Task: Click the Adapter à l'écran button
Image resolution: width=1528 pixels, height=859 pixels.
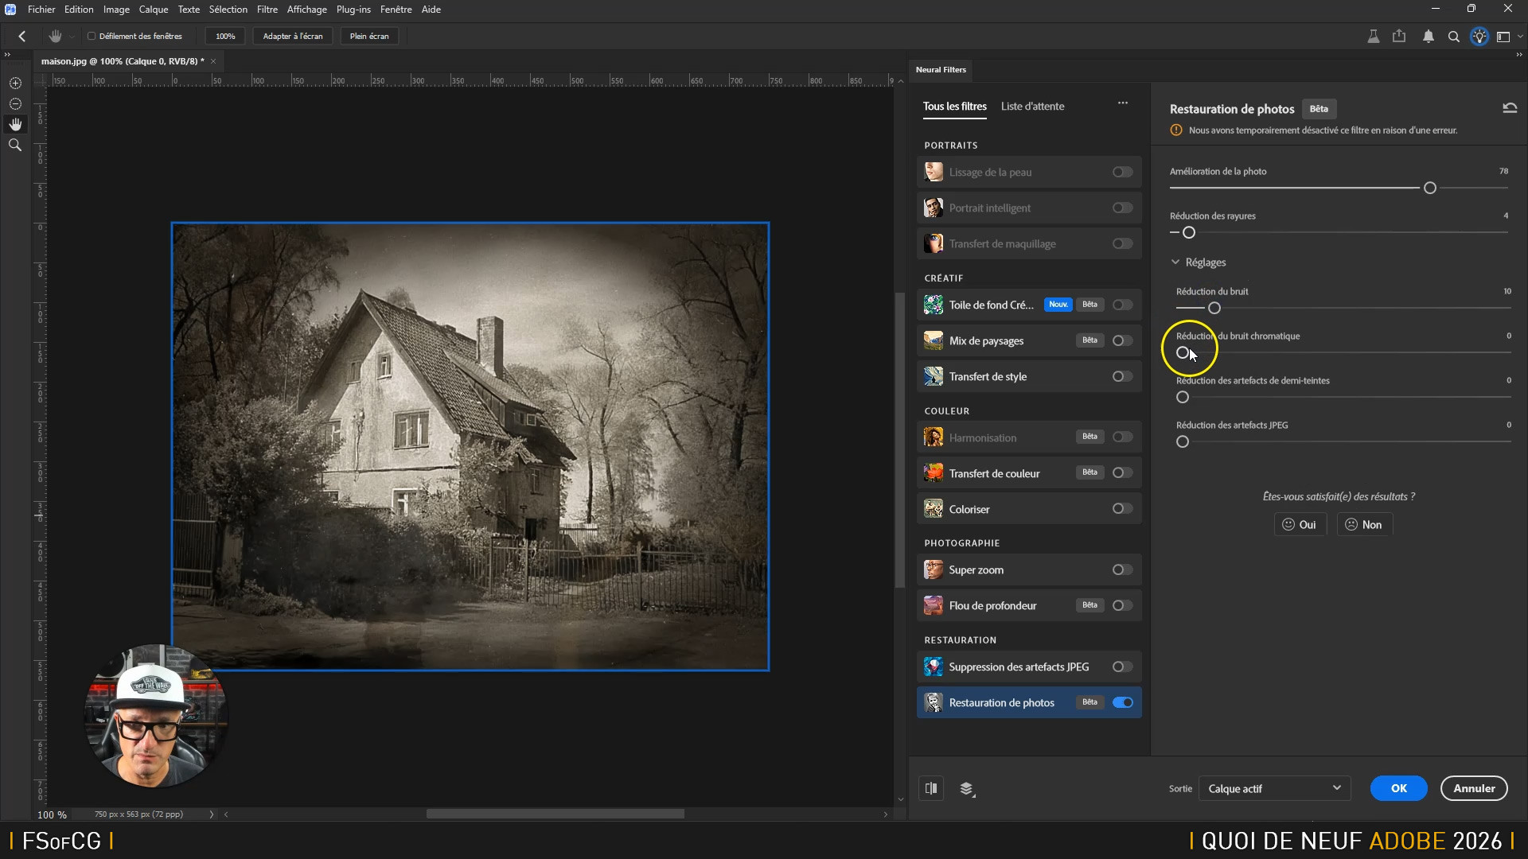Action: click(293, 37)
